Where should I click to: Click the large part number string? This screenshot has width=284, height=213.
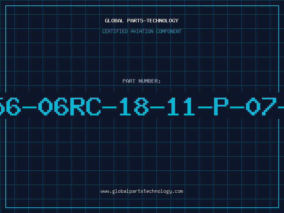(x=142, y=106)
